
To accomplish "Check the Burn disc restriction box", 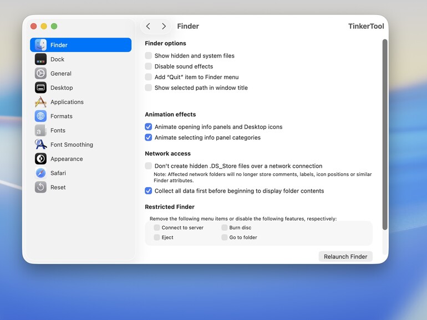I will tap(225, 228).
